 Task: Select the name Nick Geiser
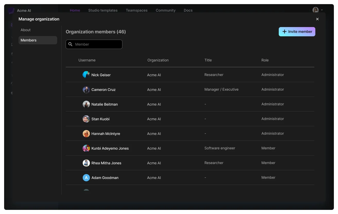click(x=101, y=75)
